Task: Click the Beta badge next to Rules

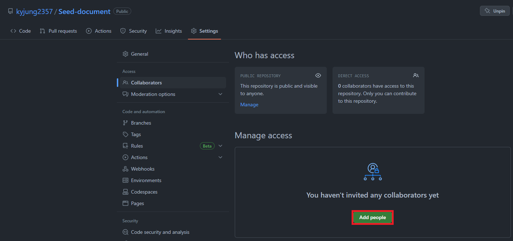Action: 207,146
